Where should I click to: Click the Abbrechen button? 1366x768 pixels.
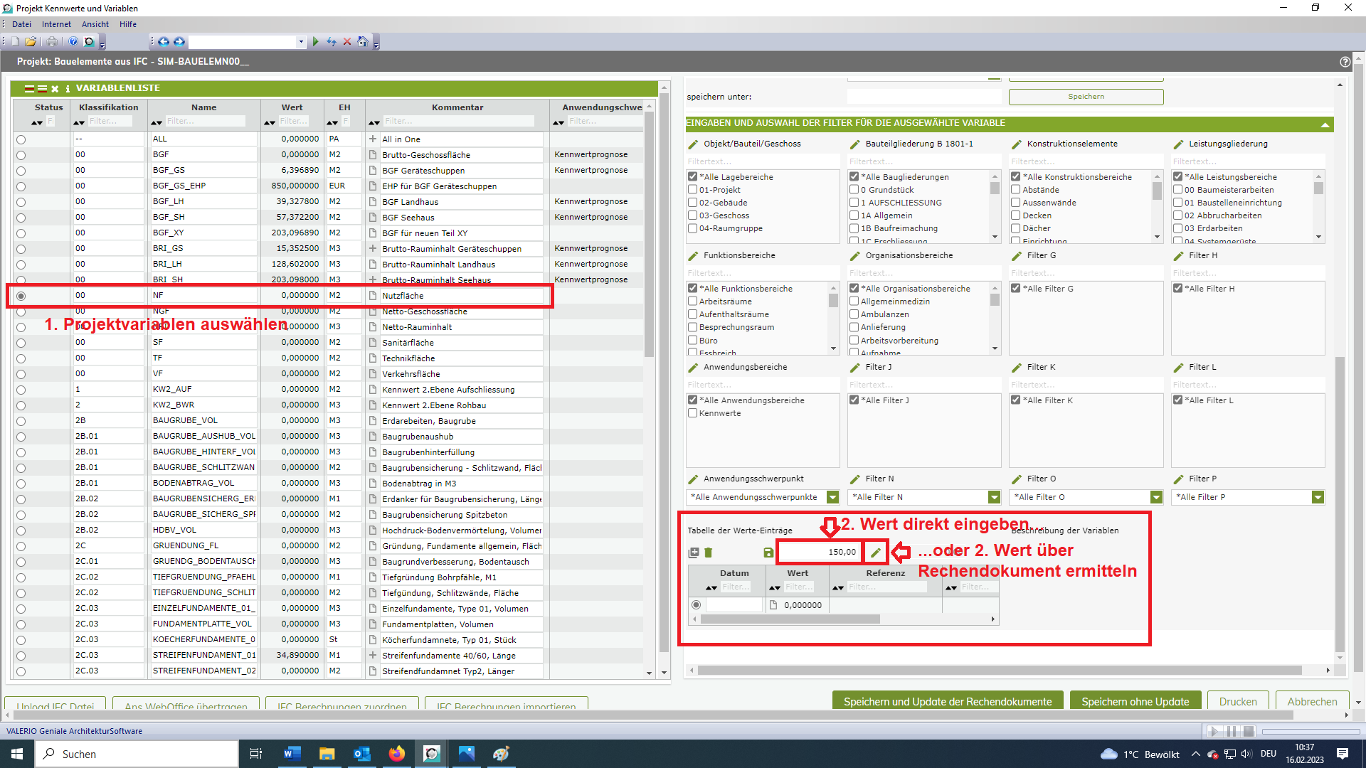1312,701
